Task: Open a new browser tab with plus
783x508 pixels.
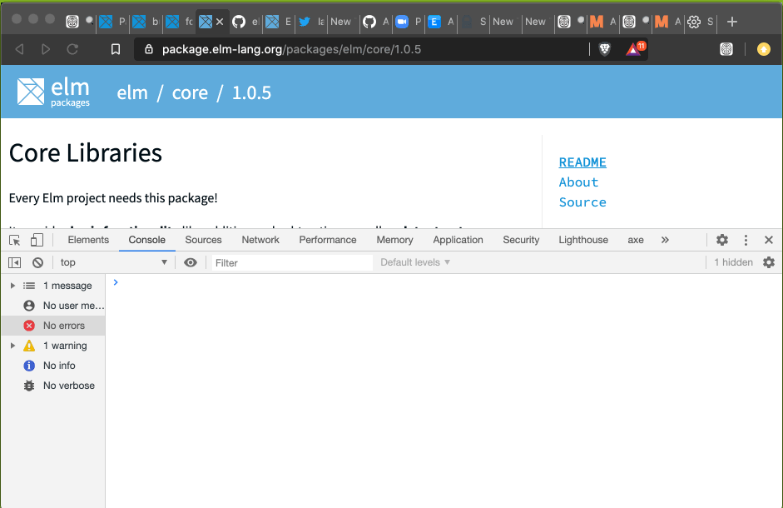Action: click(x=732, y=22)
